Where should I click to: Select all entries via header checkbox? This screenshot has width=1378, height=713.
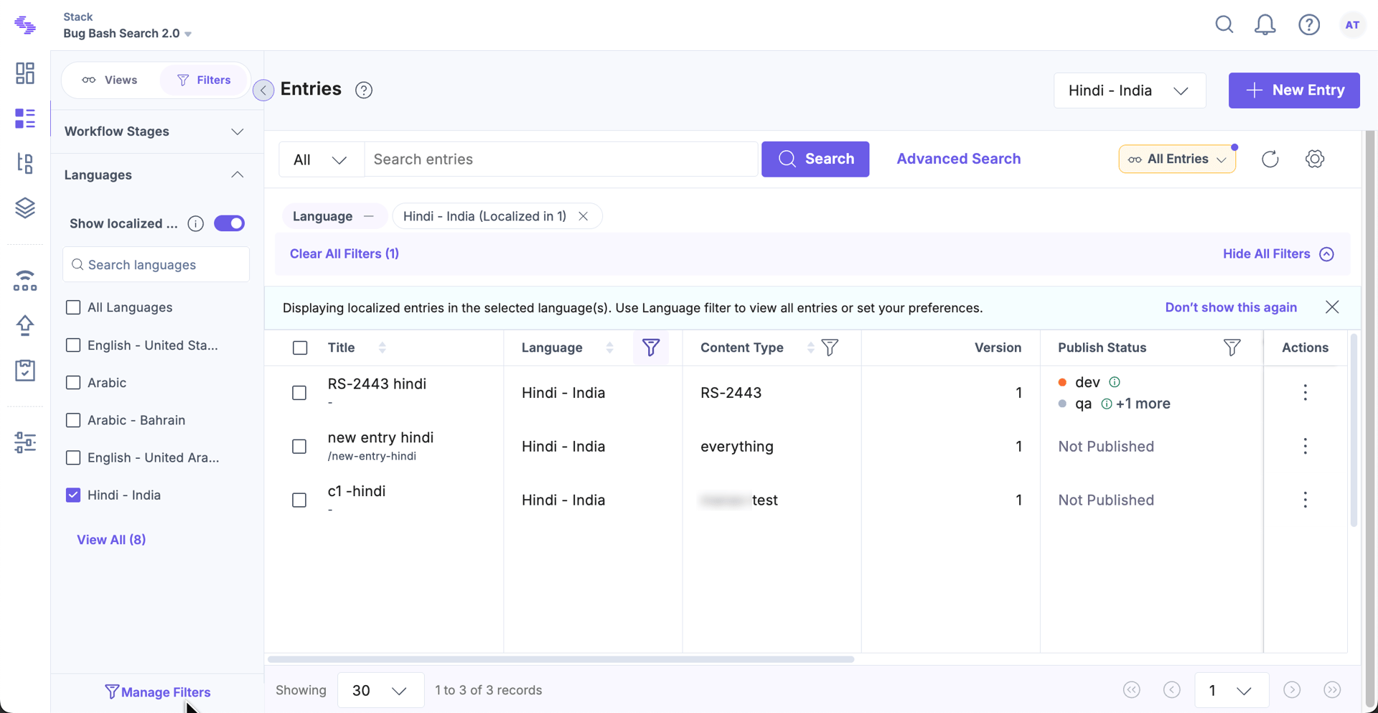(x=300, y=348)
